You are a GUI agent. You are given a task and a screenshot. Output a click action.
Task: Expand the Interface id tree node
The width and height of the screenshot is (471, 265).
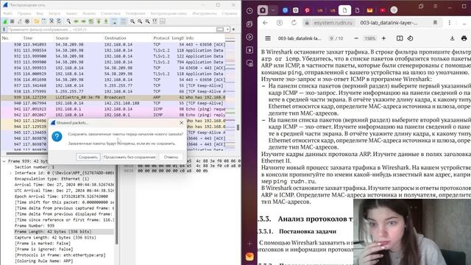click(x=10, y=173)
